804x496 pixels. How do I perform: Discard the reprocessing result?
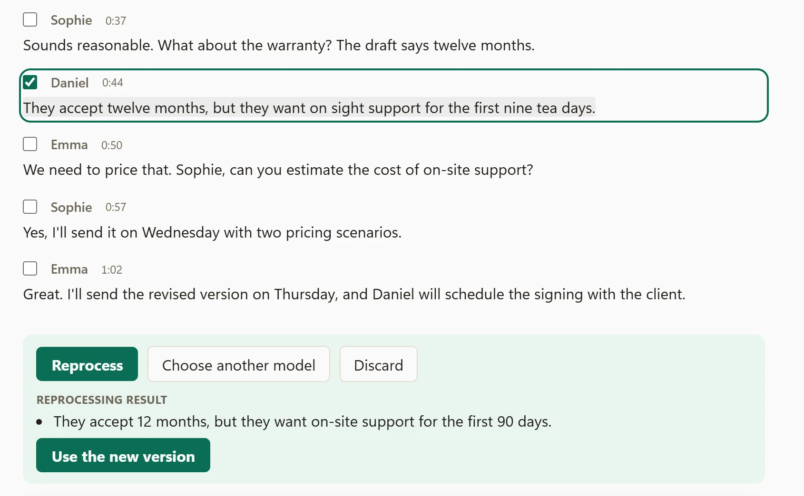point(379,364)
